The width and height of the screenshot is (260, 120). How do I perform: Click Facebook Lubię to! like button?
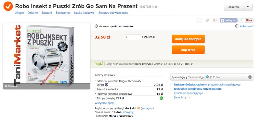(229, 20)
